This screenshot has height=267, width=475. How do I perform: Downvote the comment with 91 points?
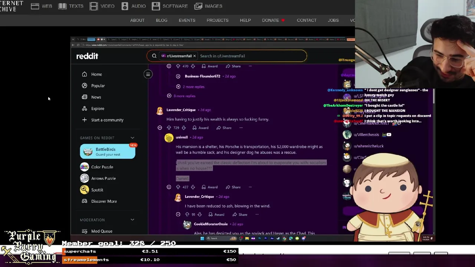pyautogui.click(x=200, y=214)
